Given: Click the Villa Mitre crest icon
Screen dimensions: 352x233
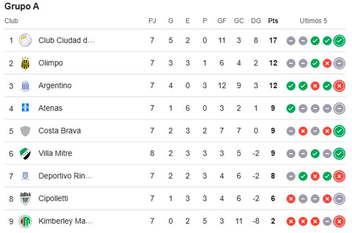Looking at the screenshot, I should [x=25, y=154].
